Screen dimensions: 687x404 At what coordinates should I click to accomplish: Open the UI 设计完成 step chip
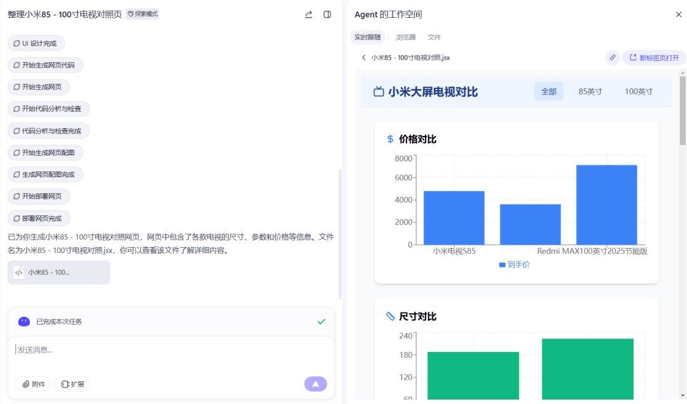tap(36, 43)
